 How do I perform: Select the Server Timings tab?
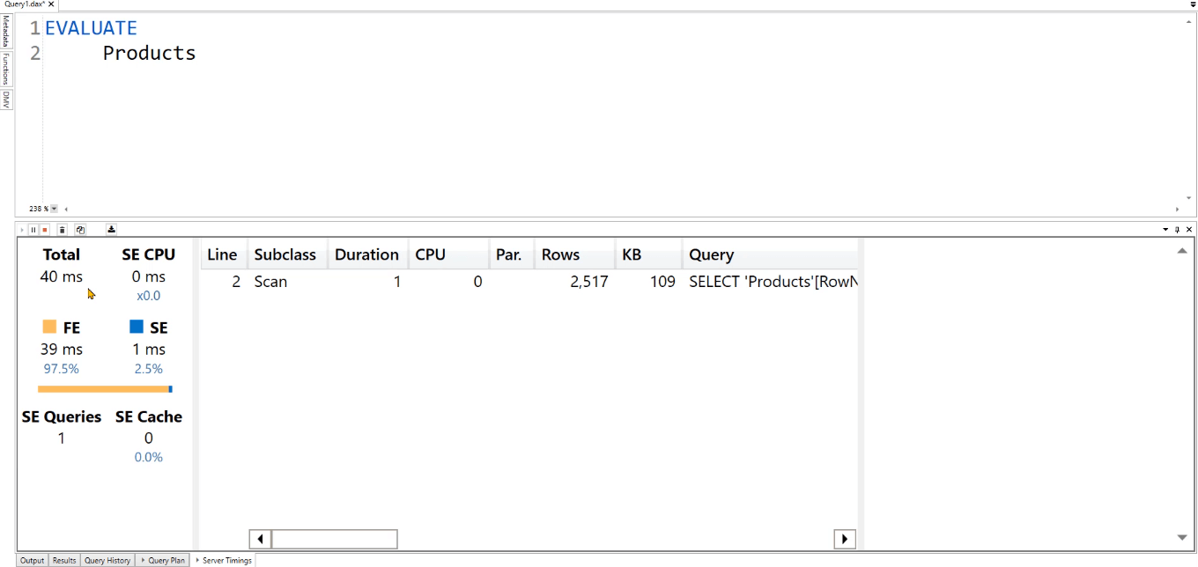(x=224, y=560)
